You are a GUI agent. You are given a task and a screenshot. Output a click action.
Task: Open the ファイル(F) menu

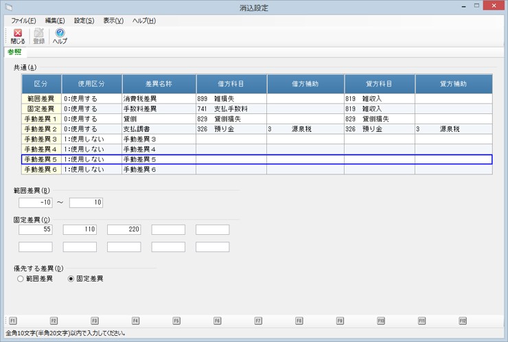[23, 21]
